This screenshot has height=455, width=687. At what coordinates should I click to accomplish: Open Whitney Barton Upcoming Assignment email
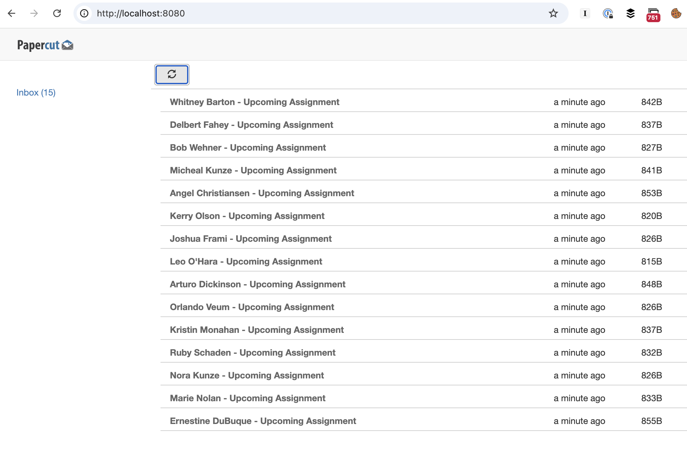(x=254, y=102)
